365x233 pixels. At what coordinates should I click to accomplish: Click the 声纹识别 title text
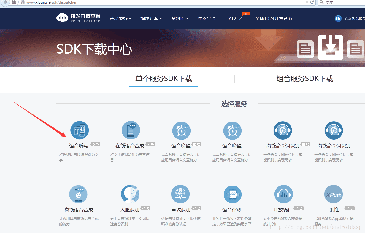[x=181, y=210]
